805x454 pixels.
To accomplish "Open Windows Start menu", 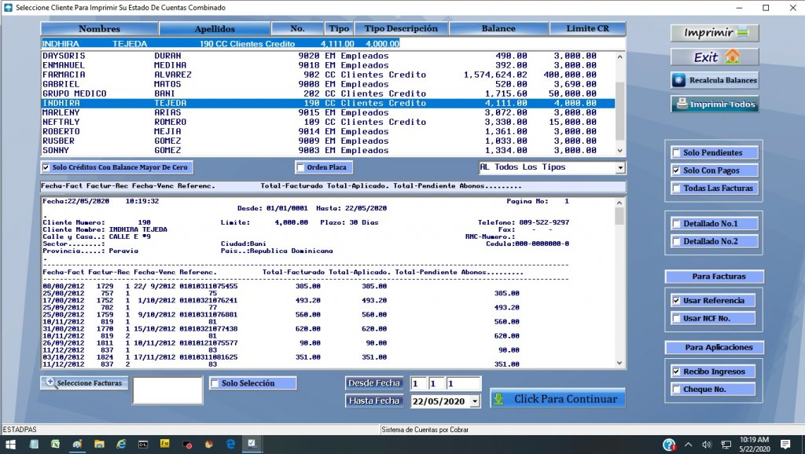I will (11, 445).
